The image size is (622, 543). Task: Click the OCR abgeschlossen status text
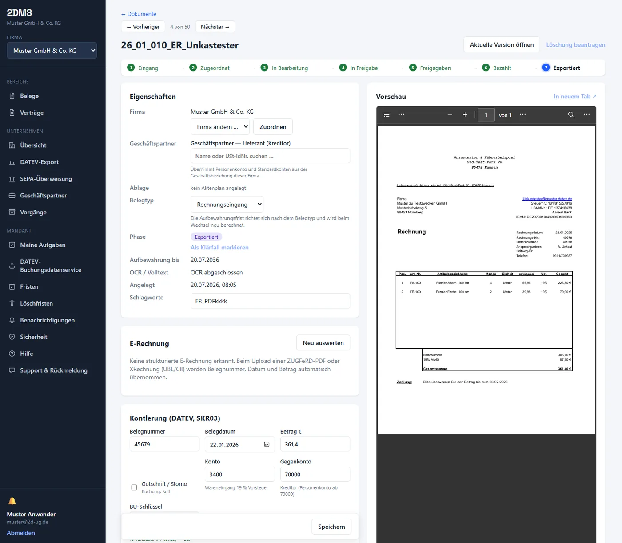pyautogui.click(x=216, y=273)
